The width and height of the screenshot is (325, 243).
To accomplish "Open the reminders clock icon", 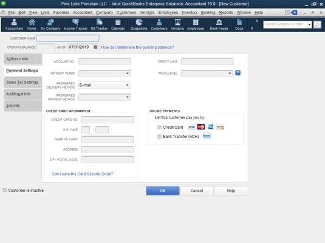I will (287, 12).
